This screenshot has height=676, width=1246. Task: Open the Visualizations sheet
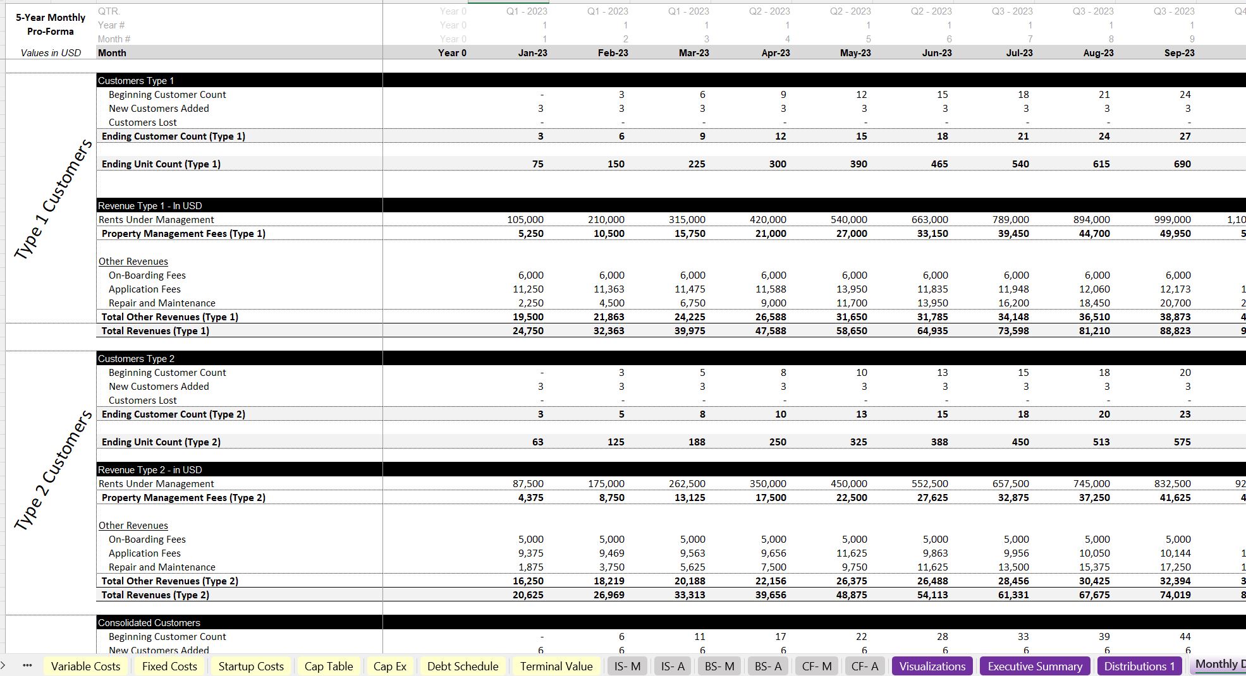[x=932, y=666]
